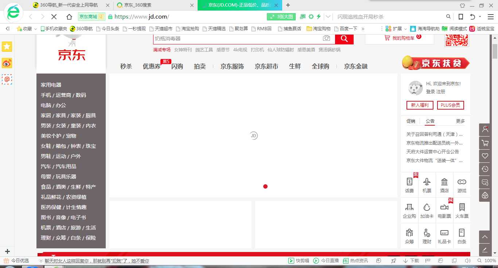
Task: Stop loading with the X button
Action: point(54,17)
